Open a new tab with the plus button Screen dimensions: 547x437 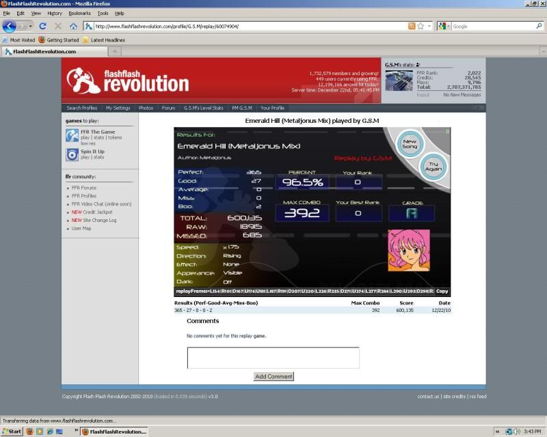click(x=115, y=52)
